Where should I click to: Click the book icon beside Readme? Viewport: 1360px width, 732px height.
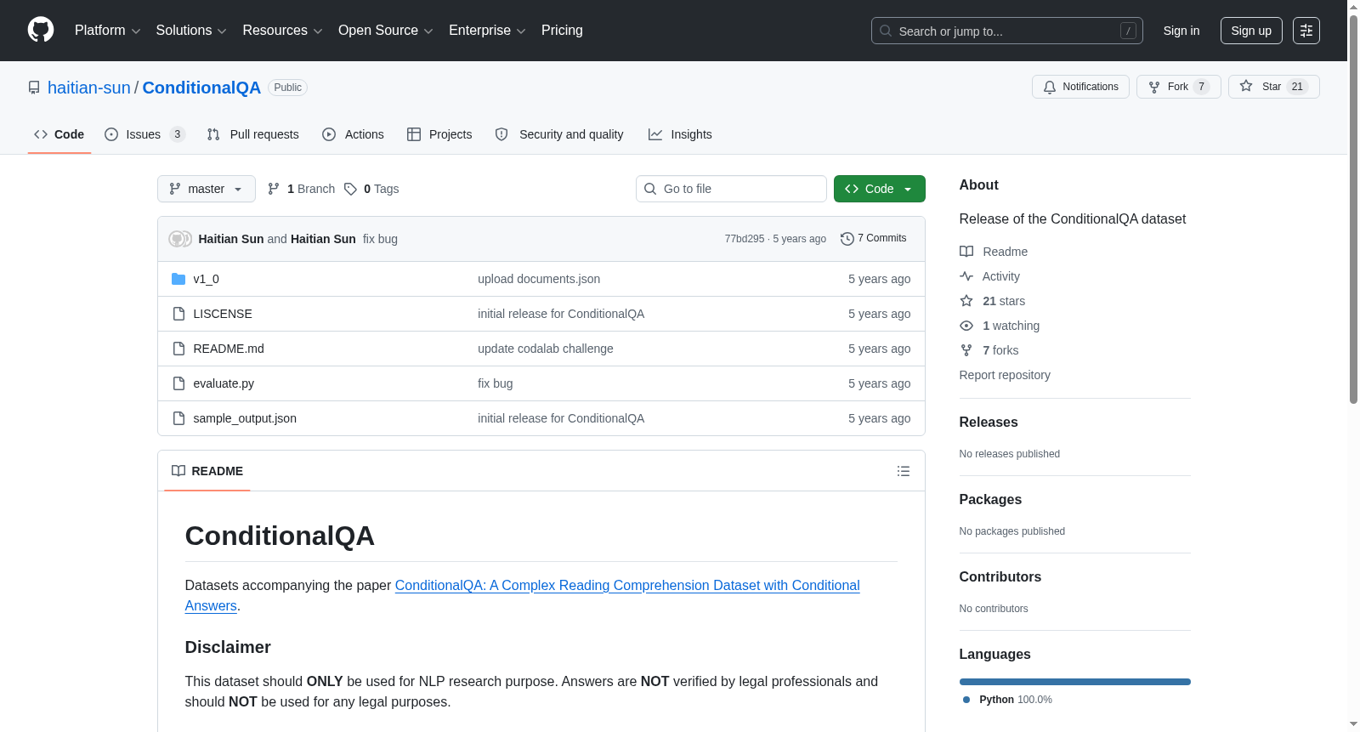click(966, 252)
